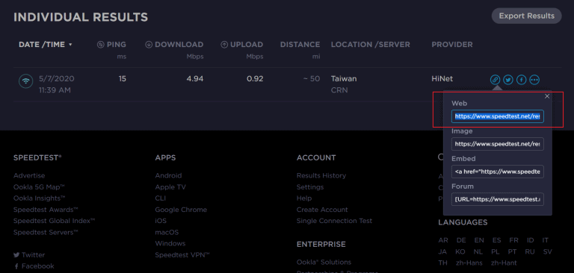Image resolution: width=574 pixels, height=273 pixels.
Task: Open the Create Account link
Action: tap(322, 210)
